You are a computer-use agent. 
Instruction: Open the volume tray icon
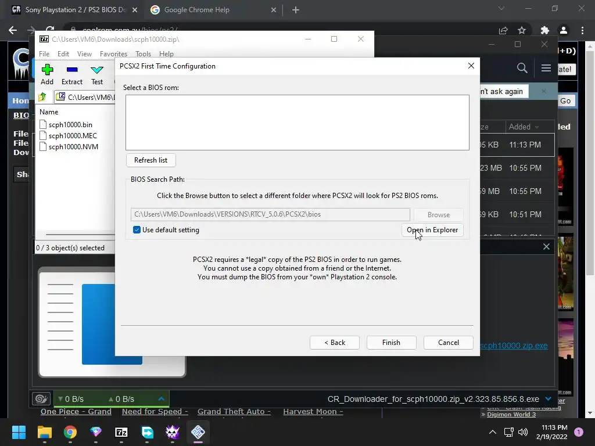523,432
